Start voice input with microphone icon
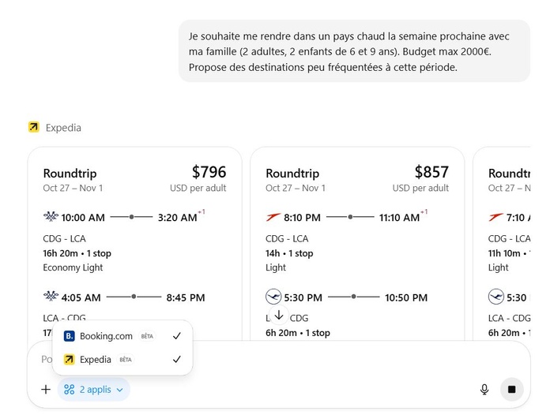550x415 pixels. point(484,389)
